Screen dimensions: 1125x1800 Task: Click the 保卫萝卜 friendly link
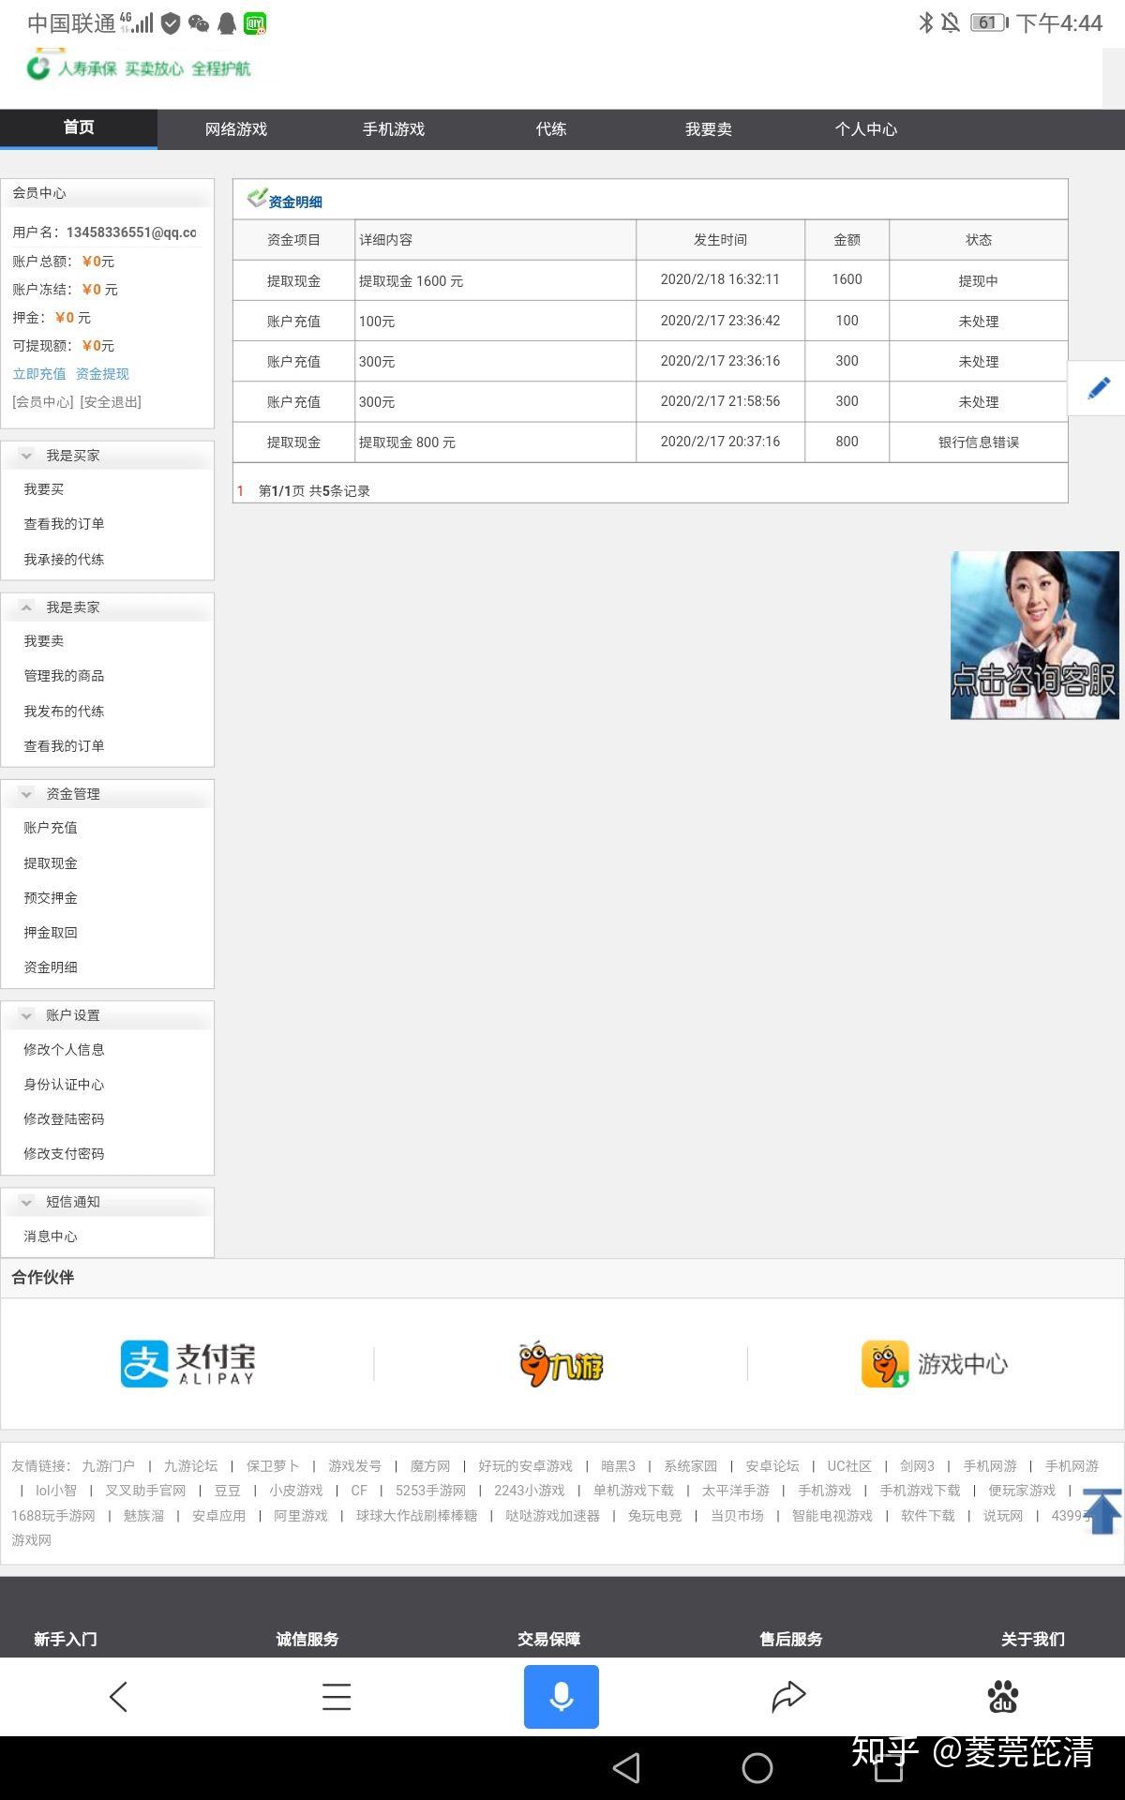(x=273, y=1466)
